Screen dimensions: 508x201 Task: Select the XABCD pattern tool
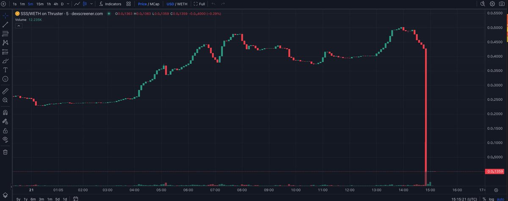(x=5, y=43)
